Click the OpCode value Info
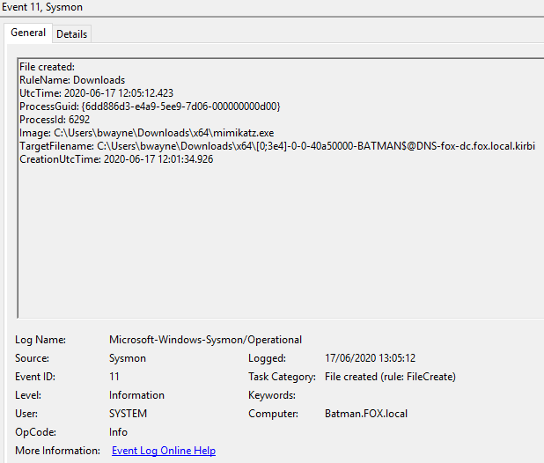The width and height of the screenshot is (544, 463). (x=118, y=432)
